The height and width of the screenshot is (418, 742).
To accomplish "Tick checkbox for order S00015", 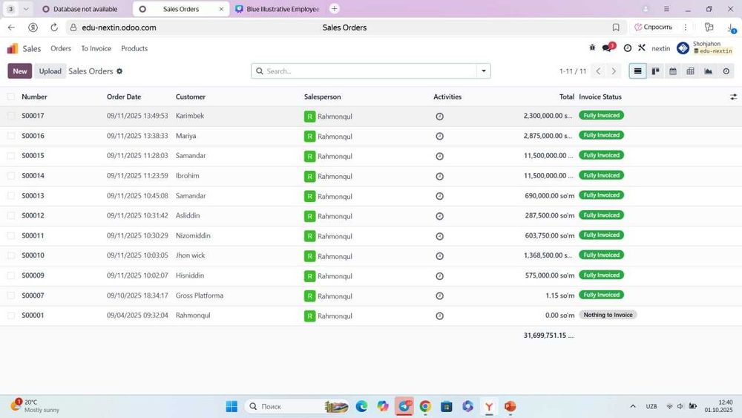I will pyautogui.click(x=11, y=156).
